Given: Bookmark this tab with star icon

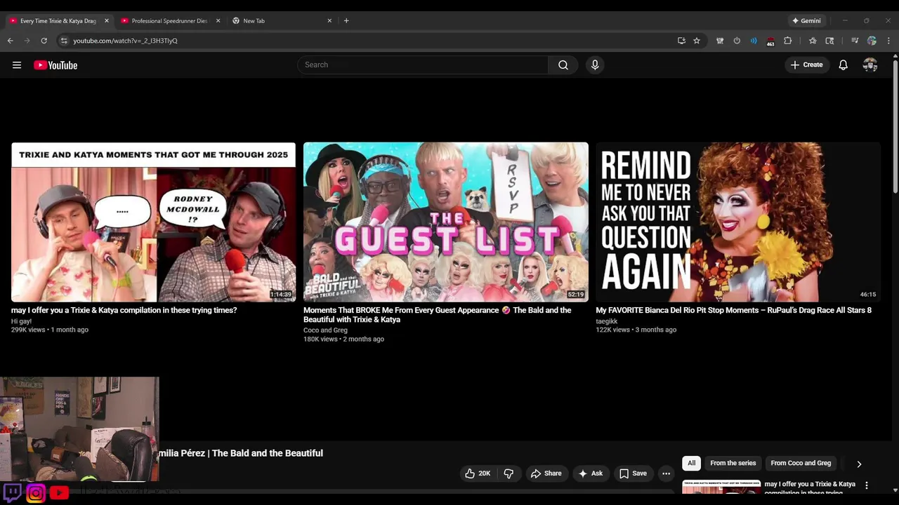Looking at the screenshot, I should click(x=697, y=41).
